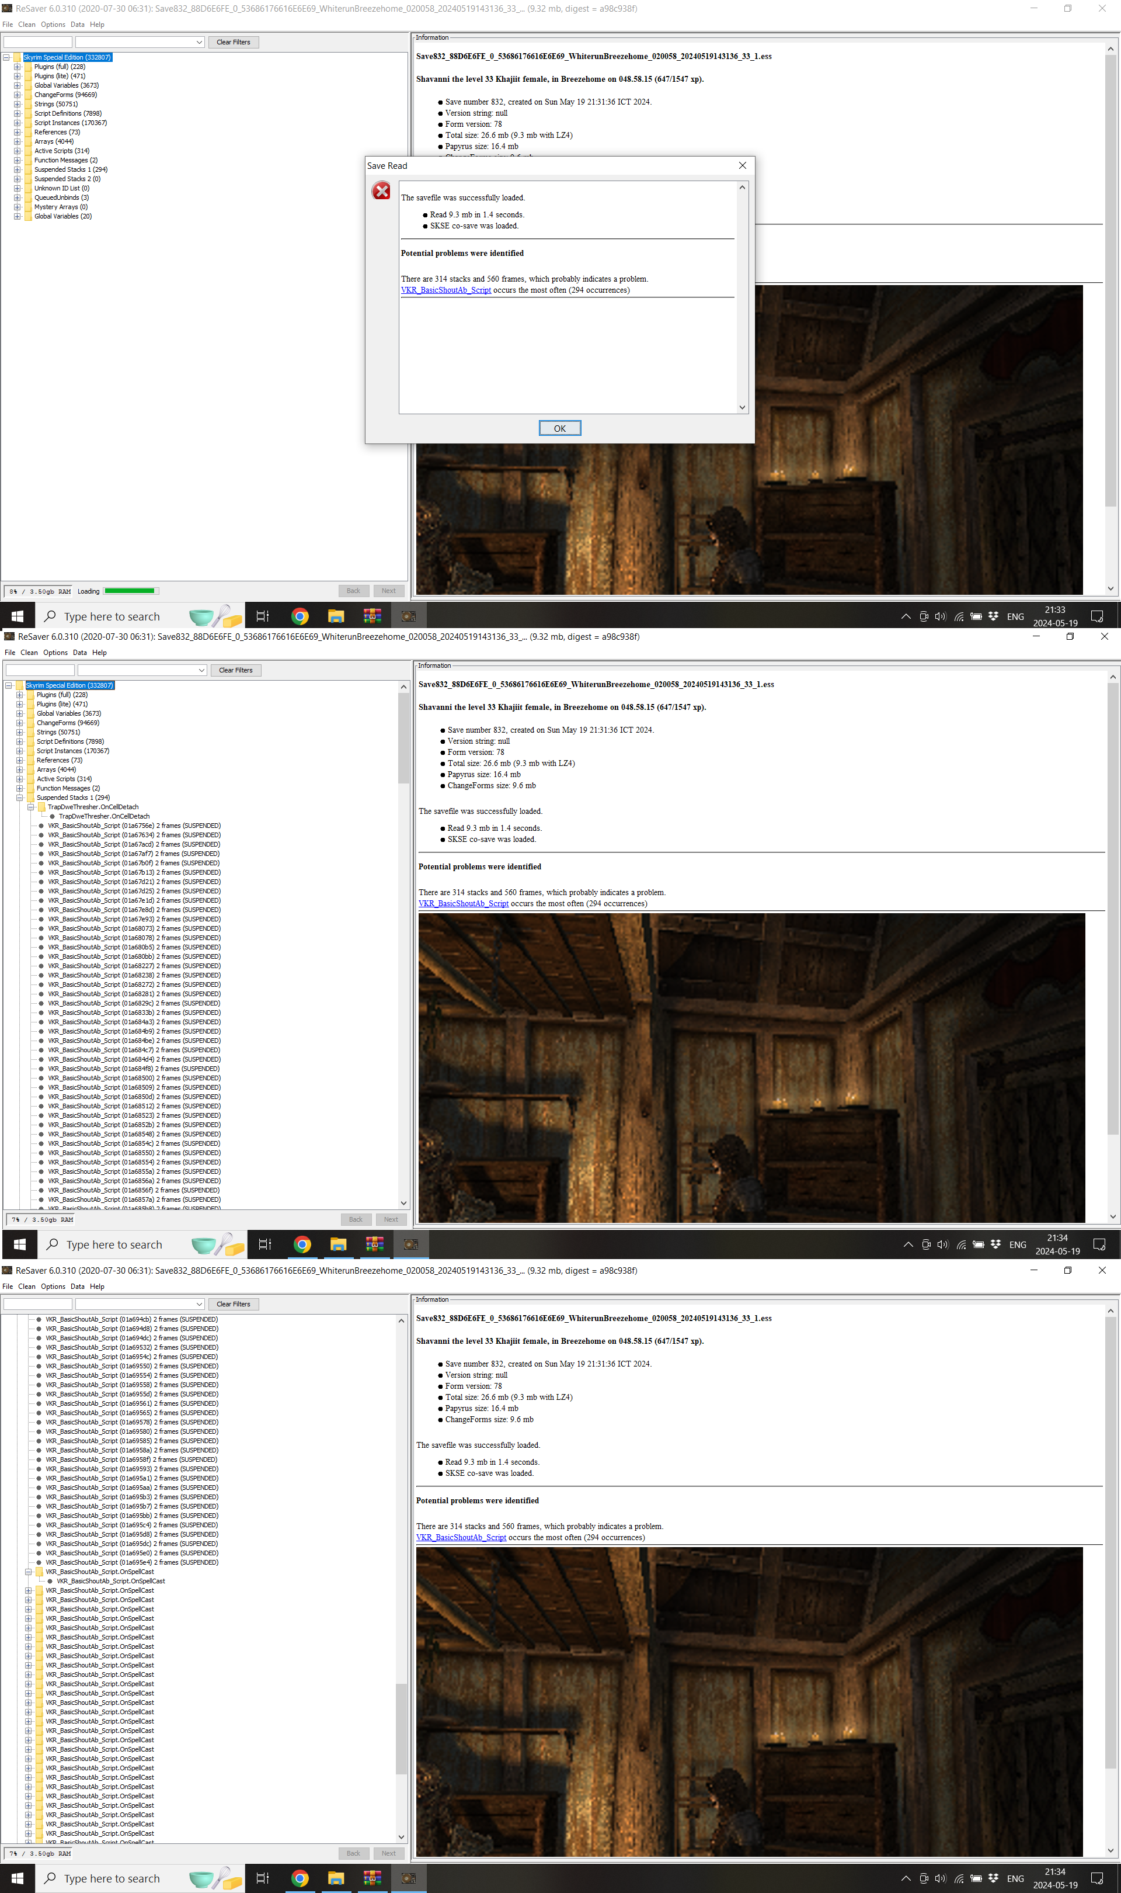Click the bullet icon of script 01a6833b
Screen dimensions: 1121x1893
point(41,1013)
